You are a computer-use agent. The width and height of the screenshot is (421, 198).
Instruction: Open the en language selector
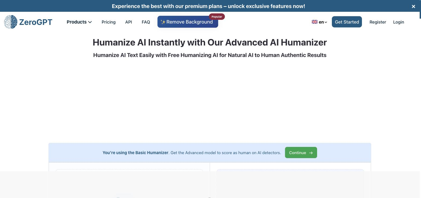pos(320,22)
